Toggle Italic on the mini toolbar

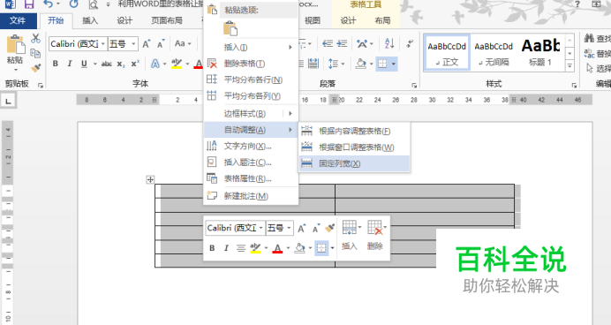pyautogui.click(x=226, y=248)
